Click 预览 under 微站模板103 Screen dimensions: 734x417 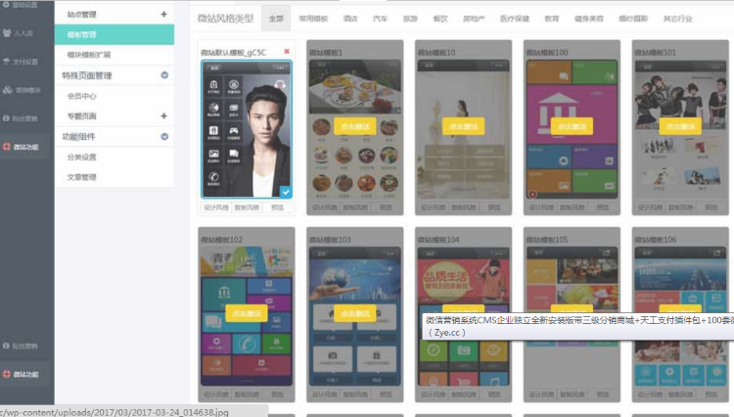pos(386,394)
